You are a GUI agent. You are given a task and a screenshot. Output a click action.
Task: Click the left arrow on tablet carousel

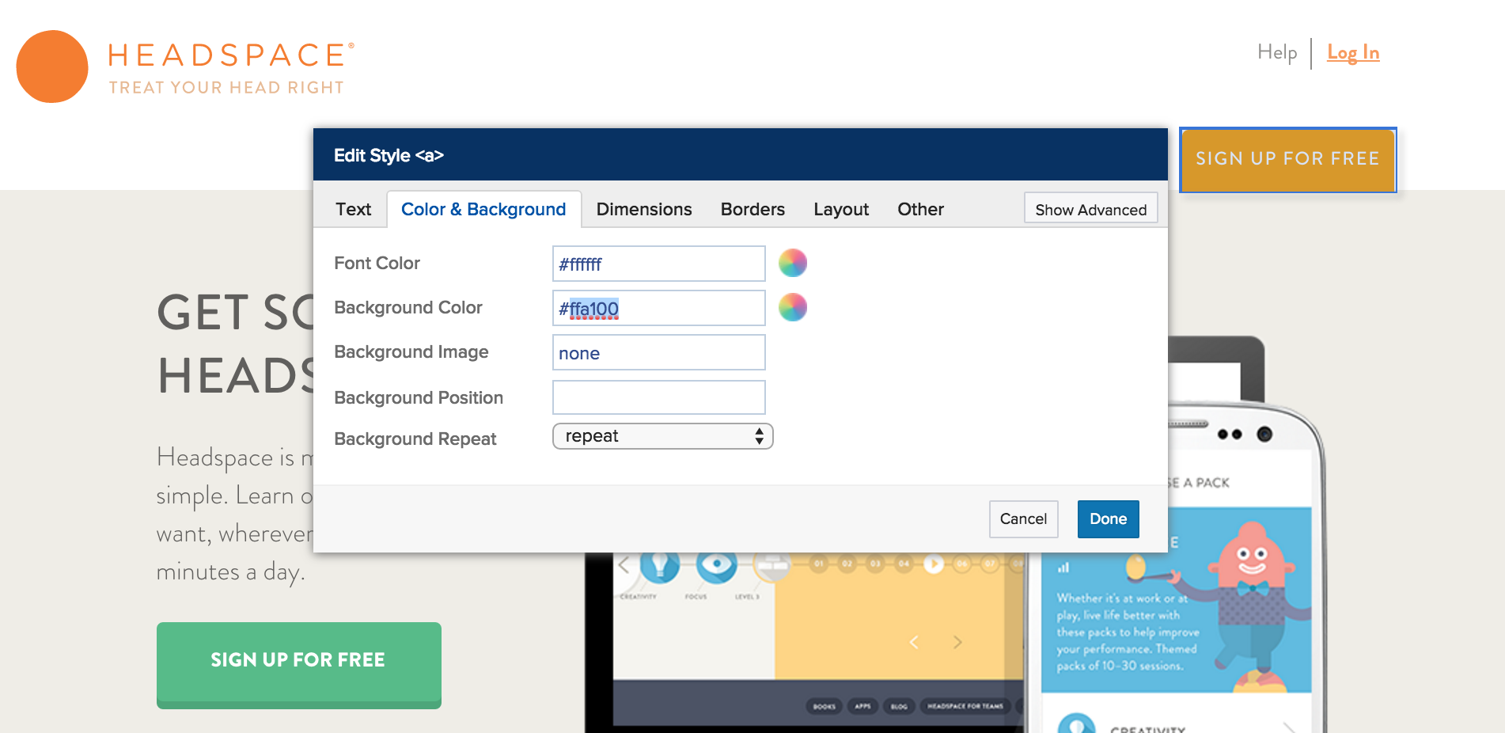[914, 642]
